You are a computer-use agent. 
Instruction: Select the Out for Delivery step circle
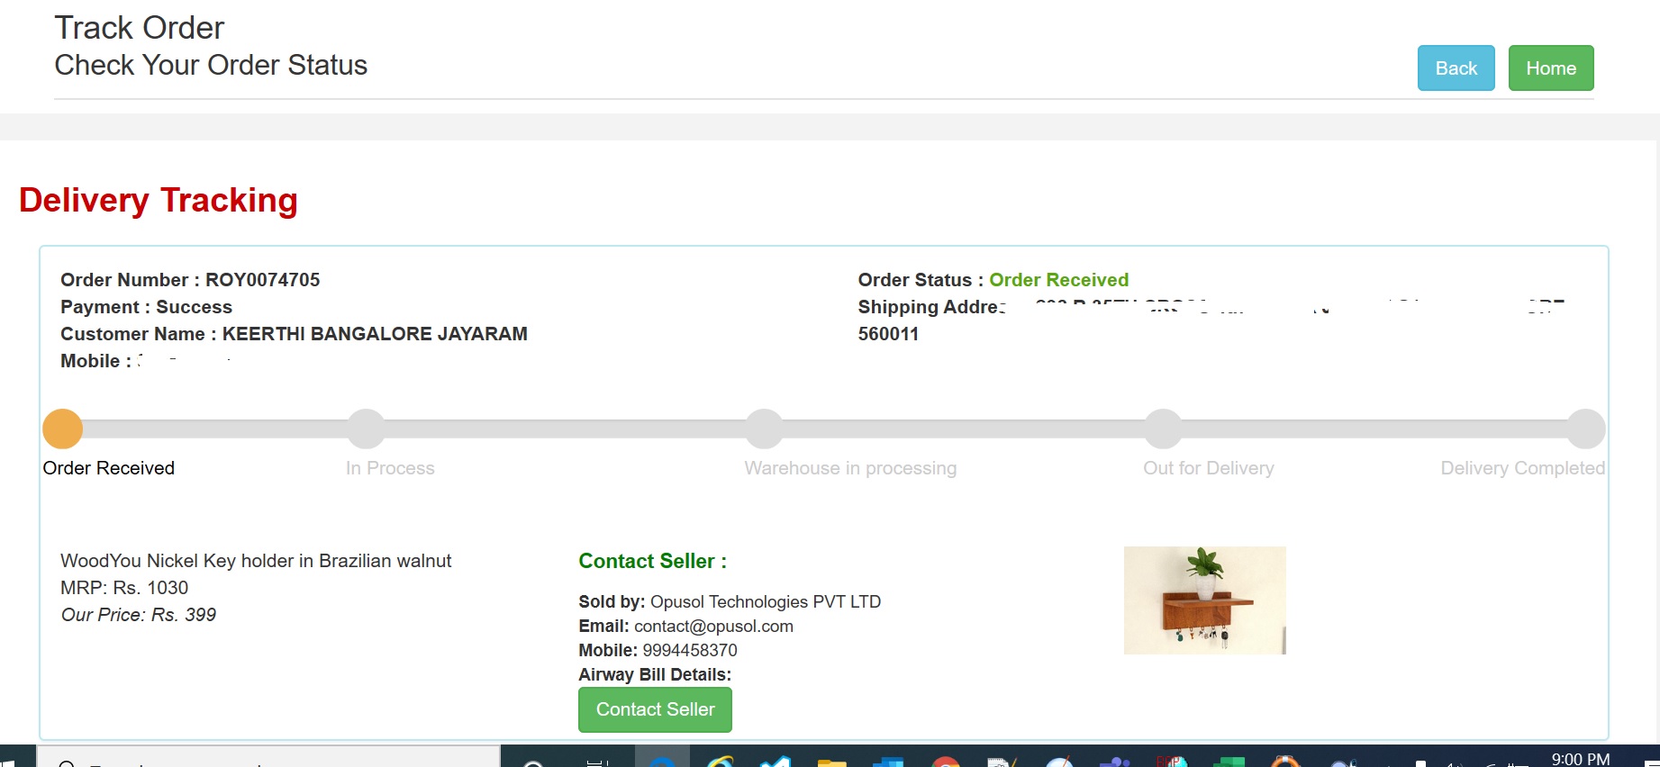point(1163,429)
